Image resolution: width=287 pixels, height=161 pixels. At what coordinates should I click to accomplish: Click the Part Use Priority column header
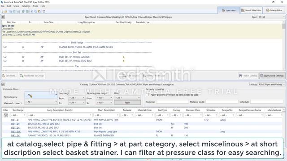point(124,22)
